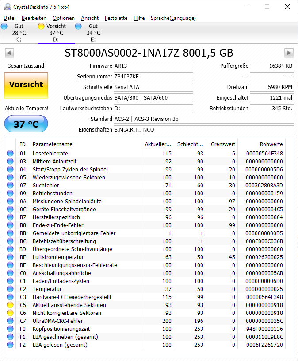
Task: Click the blue status icon for Lesefehlerrate
Action: tap(10, 153)
